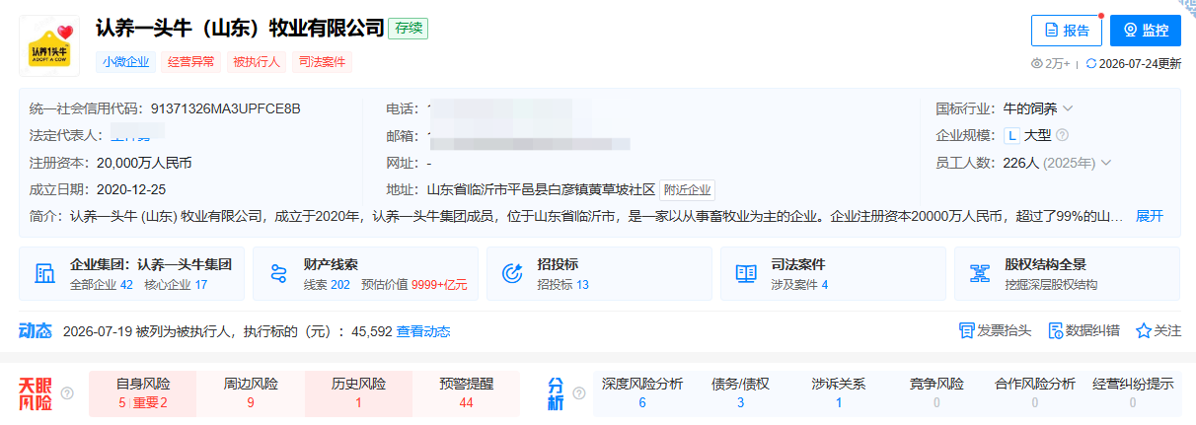1196x425 pixels.
Task: Open 核心企业 17 link
Action: point(176,284)
